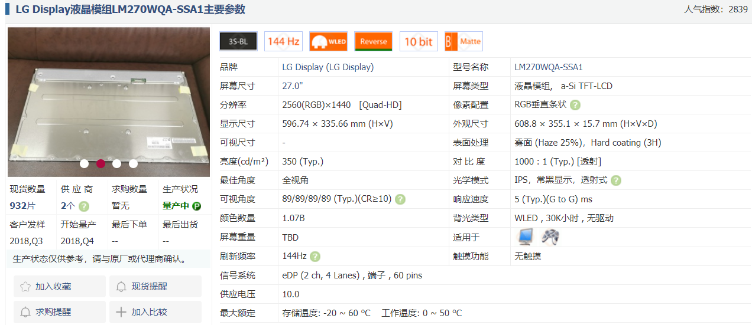Click the Matte surface badge
752x325 pixels.
(x=463, y=41)
